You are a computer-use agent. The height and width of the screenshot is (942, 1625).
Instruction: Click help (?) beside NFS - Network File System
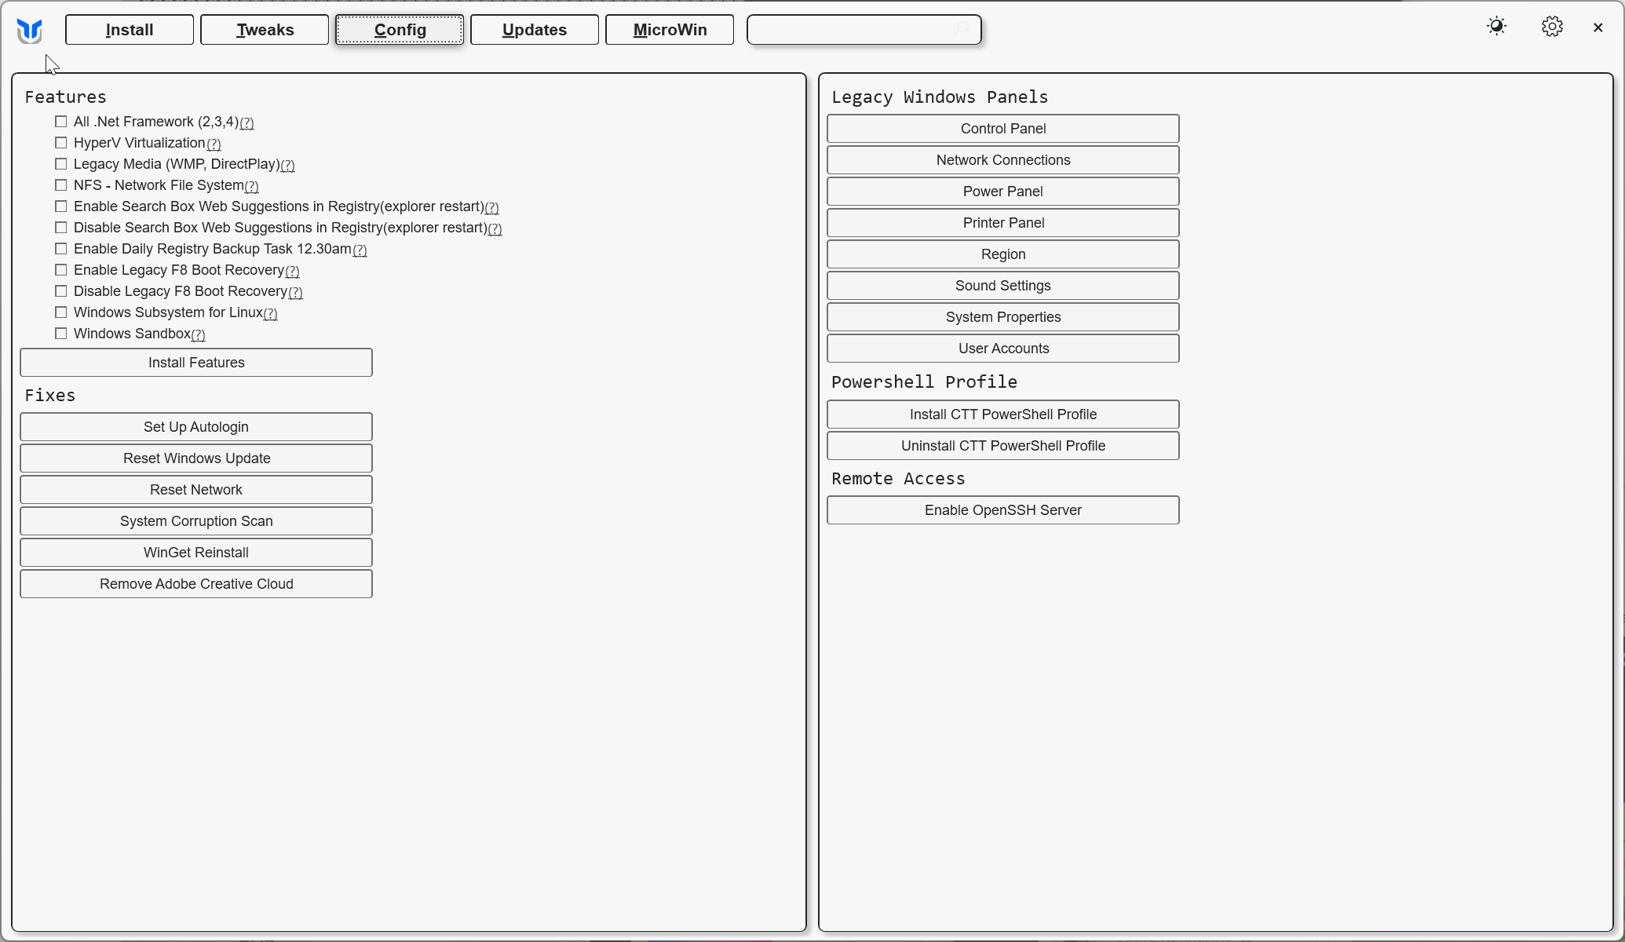click(x=251, y=187)
